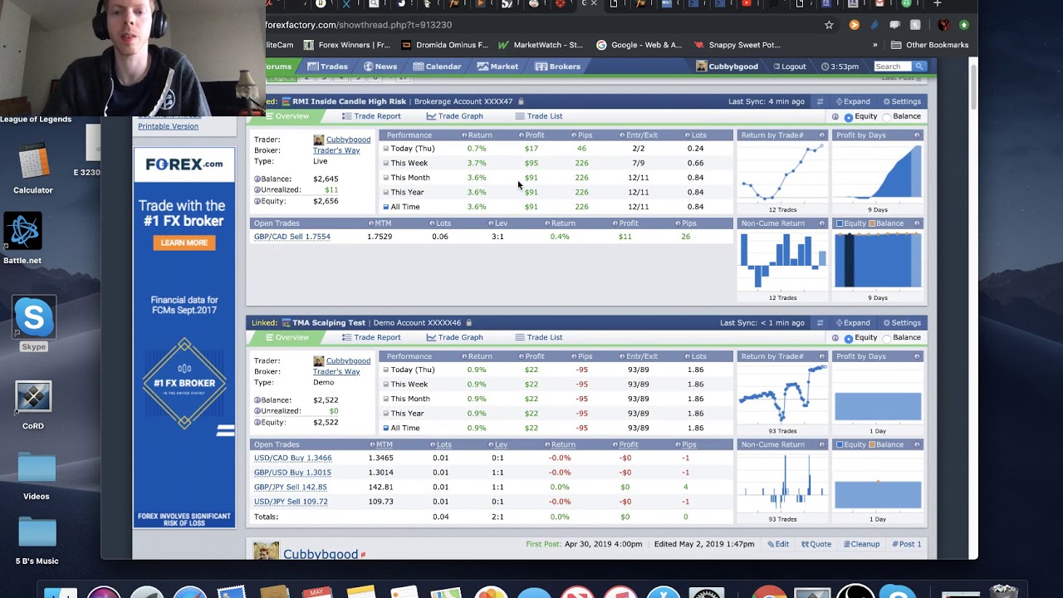Viewport: 1063px width, 598px height.
Task: Open the Videos folder on desktop
Action: pos(37,477)
